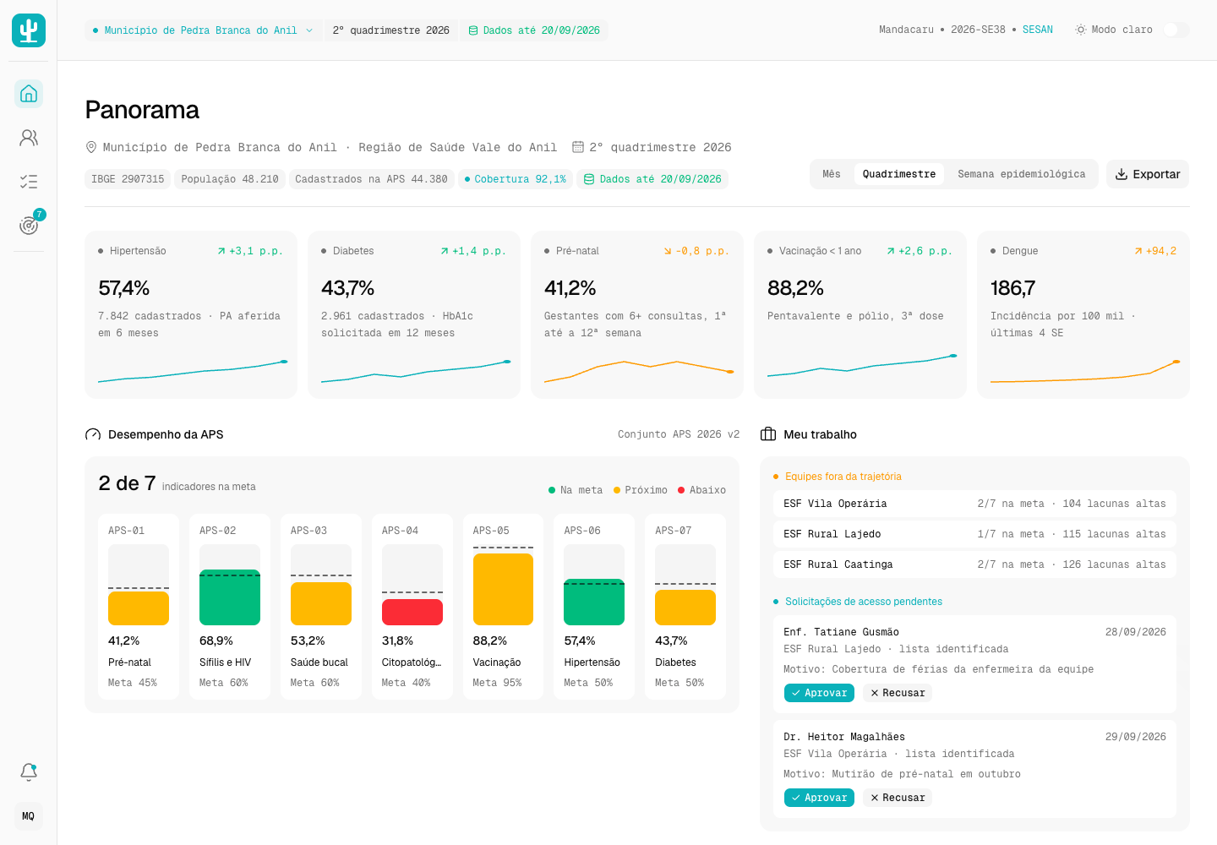The width and height of the screenshot is (1217, 845).
Task: Click the Exportar button
Action: [x=1148, y=174]
